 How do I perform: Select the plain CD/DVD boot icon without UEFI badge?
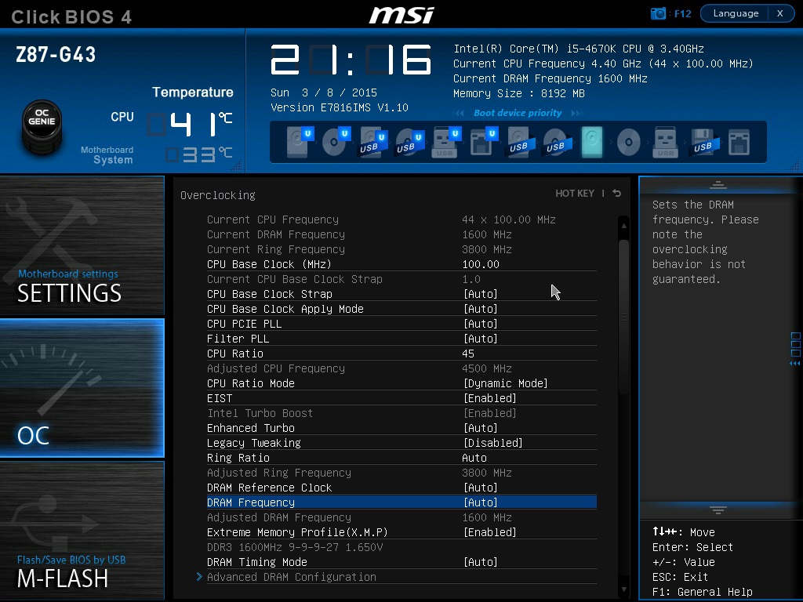[x=628, y=142]
